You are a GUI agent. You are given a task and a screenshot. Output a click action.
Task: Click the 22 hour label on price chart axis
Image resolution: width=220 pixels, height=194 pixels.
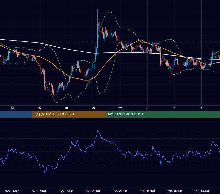pyautogui.click(x=120, y=108)
